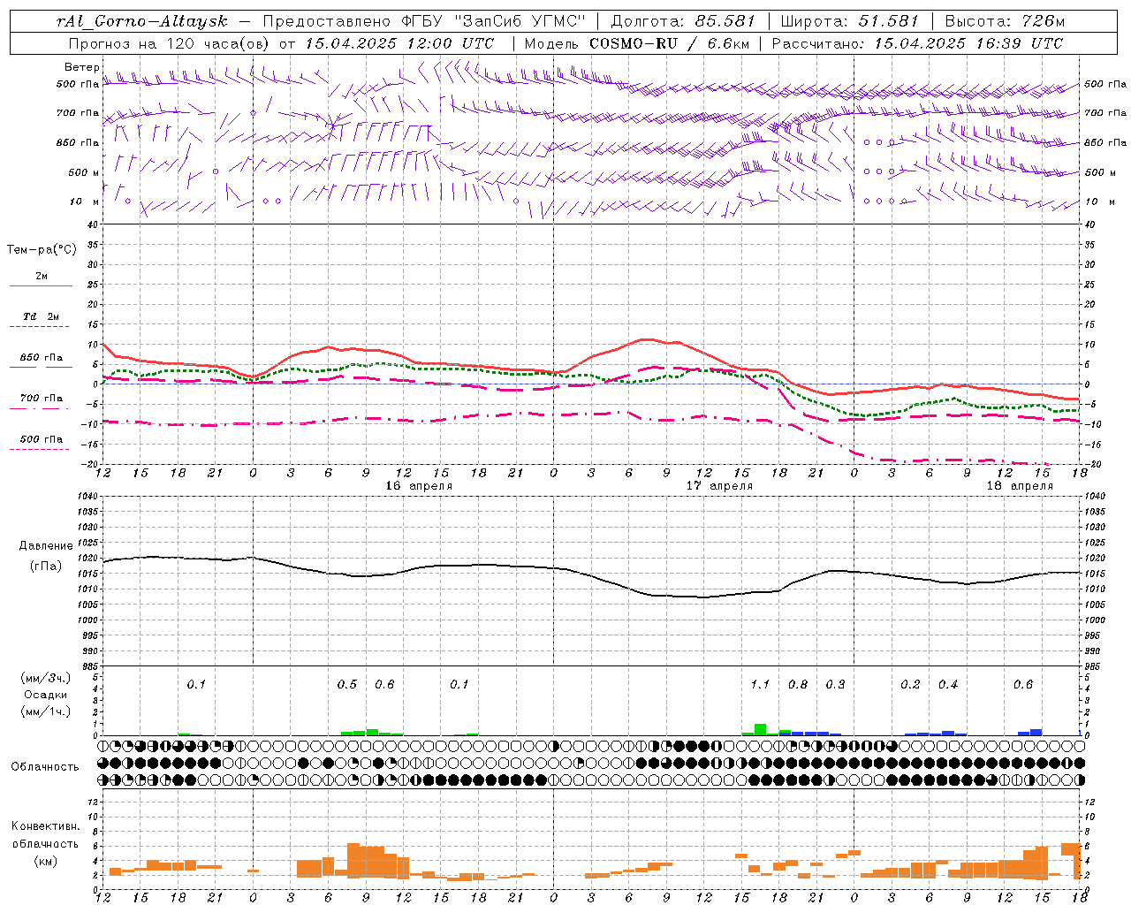The height and width of the screenshot is (905, 1131).
Task: Click the Осадки precipitation label
Action: (x=46, y=695)
